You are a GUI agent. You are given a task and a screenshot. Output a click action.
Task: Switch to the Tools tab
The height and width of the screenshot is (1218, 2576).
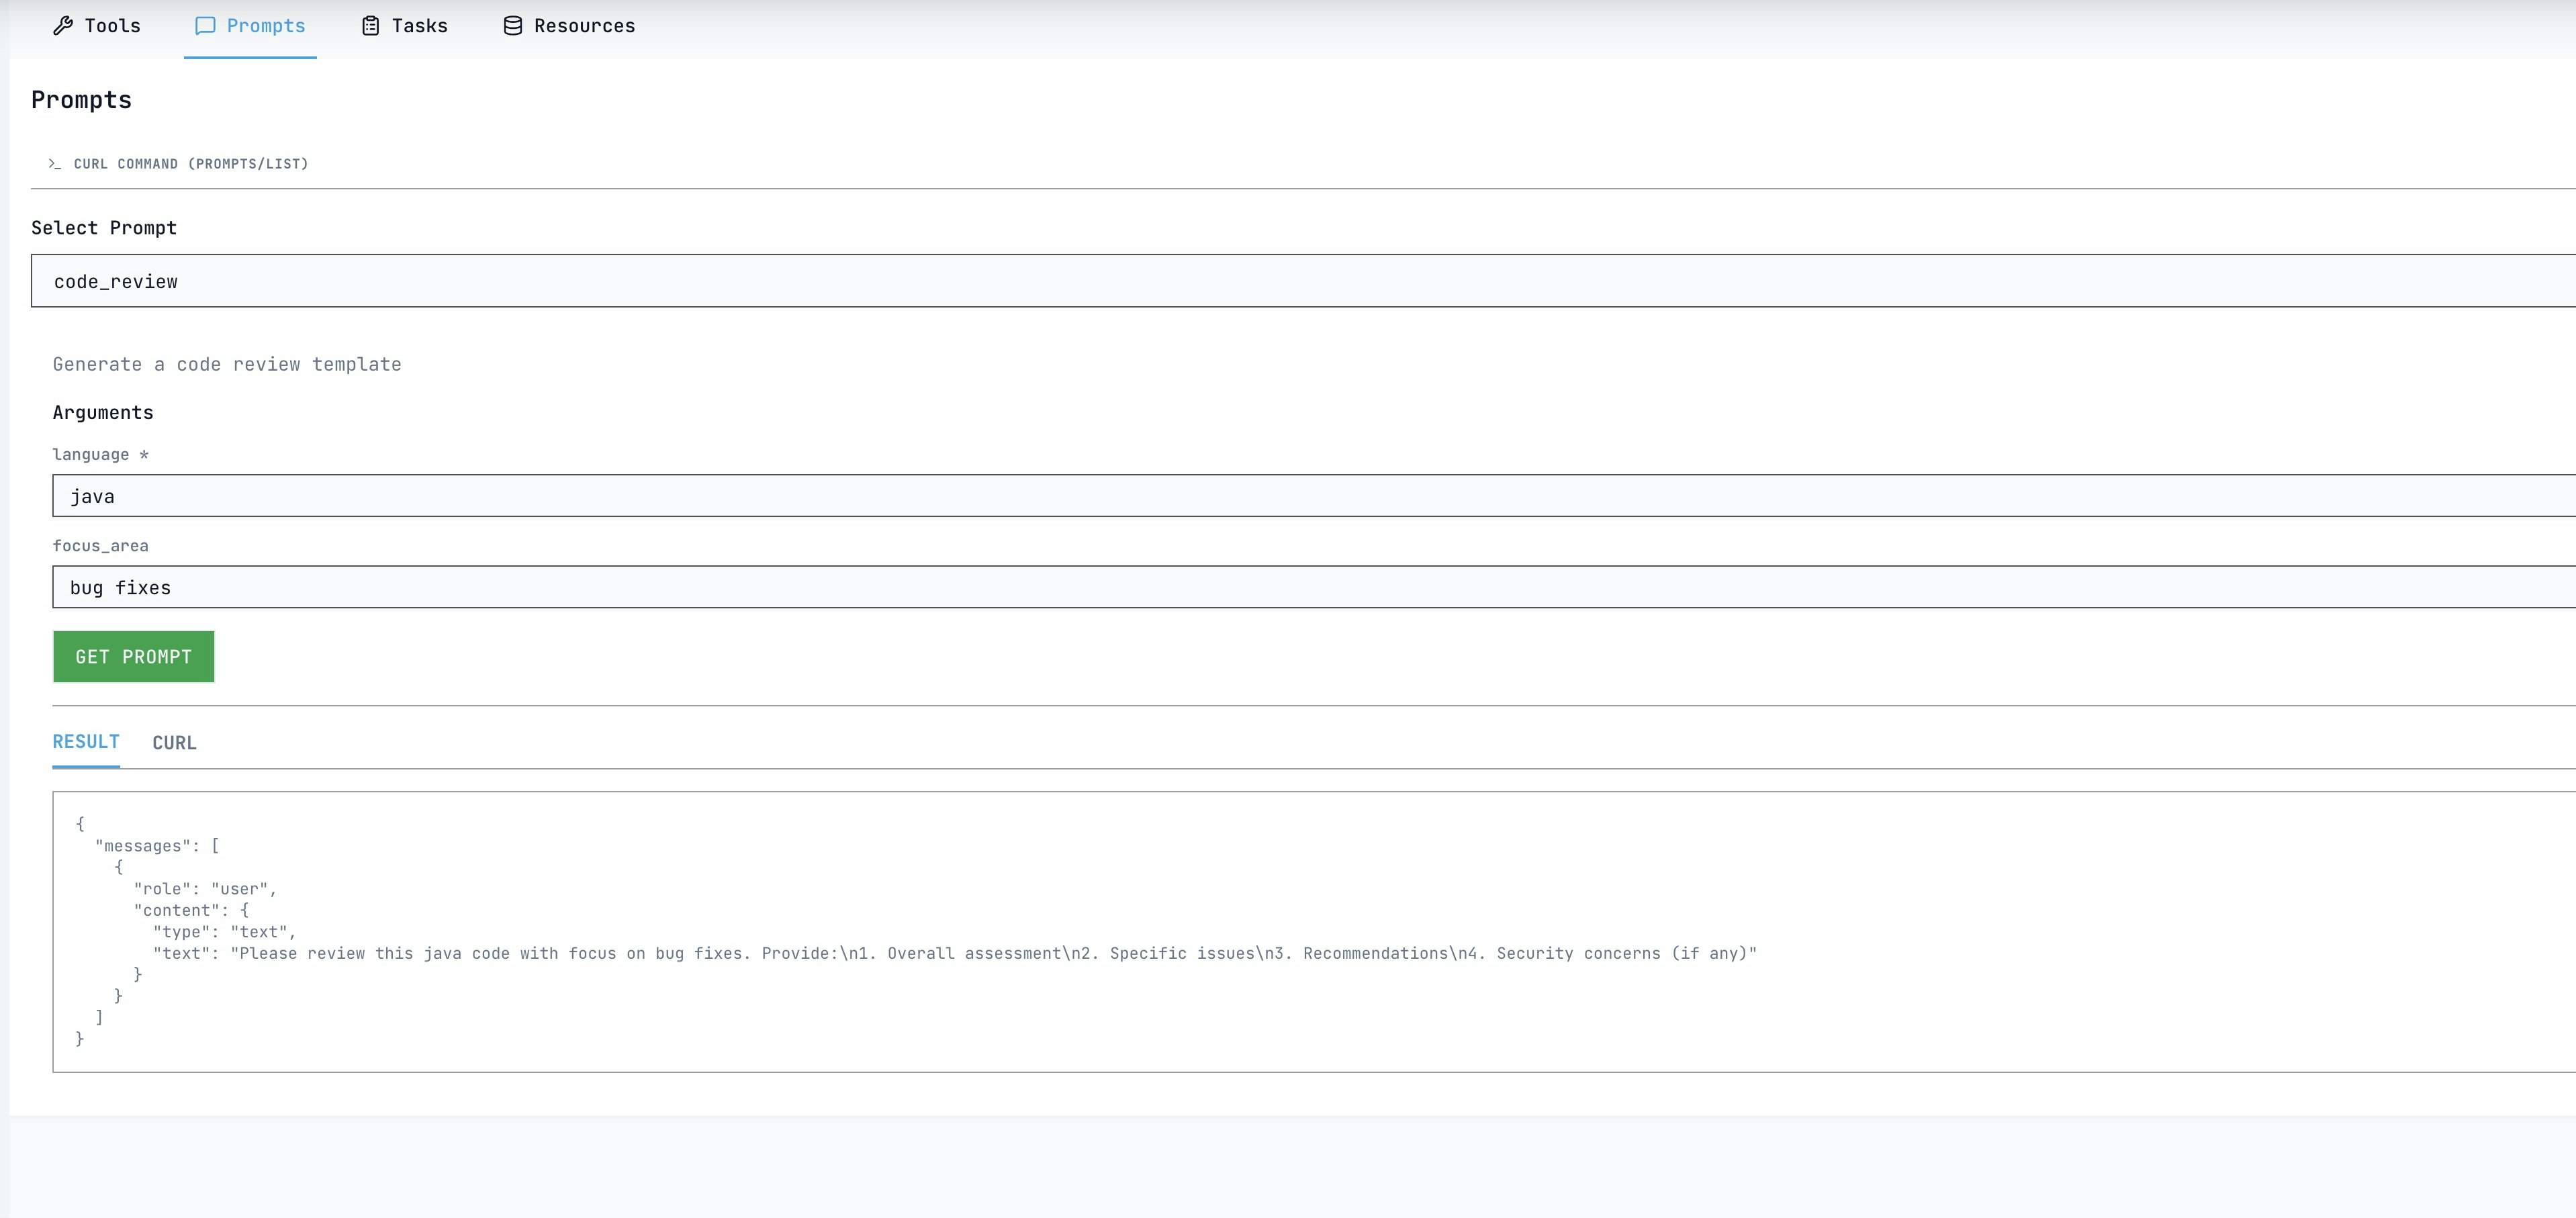pos(111,26)
